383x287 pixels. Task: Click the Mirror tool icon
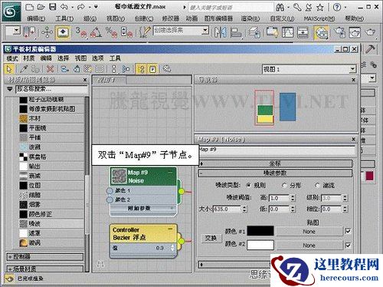(220, 32)
